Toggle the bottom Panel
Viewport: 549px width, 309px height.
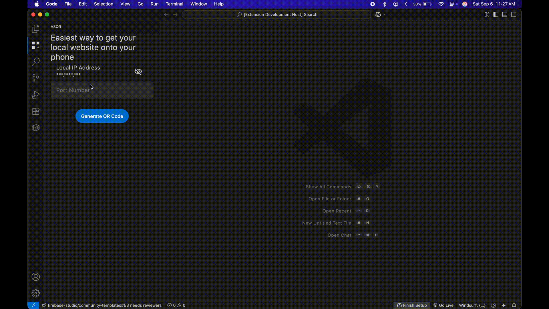(x=505, y=15)
